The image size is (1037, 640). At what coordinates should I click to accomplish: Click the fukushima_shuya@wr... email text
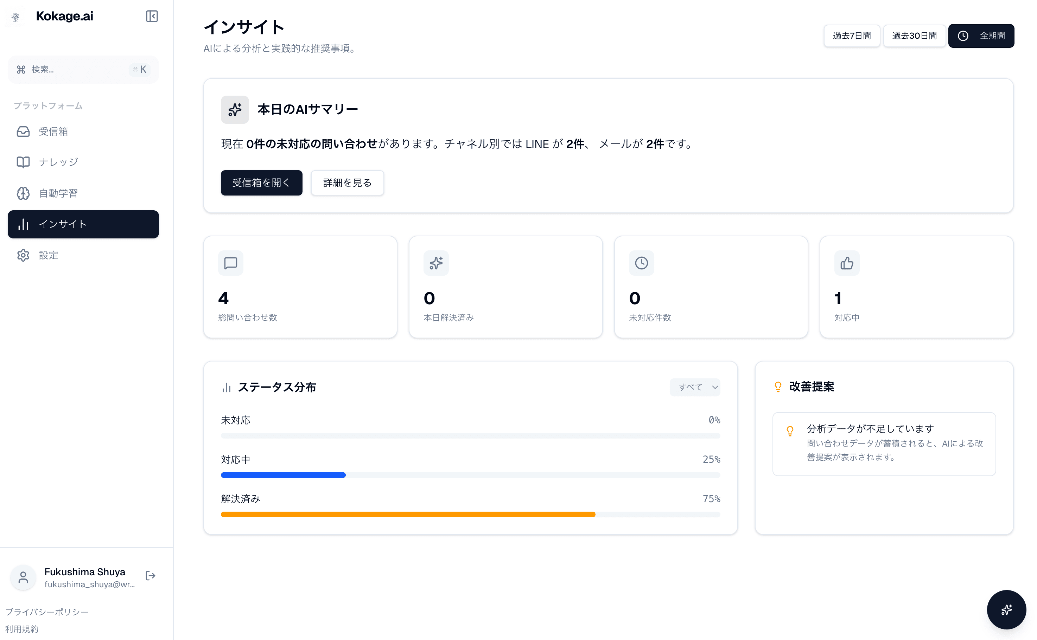tap(89, 584)
